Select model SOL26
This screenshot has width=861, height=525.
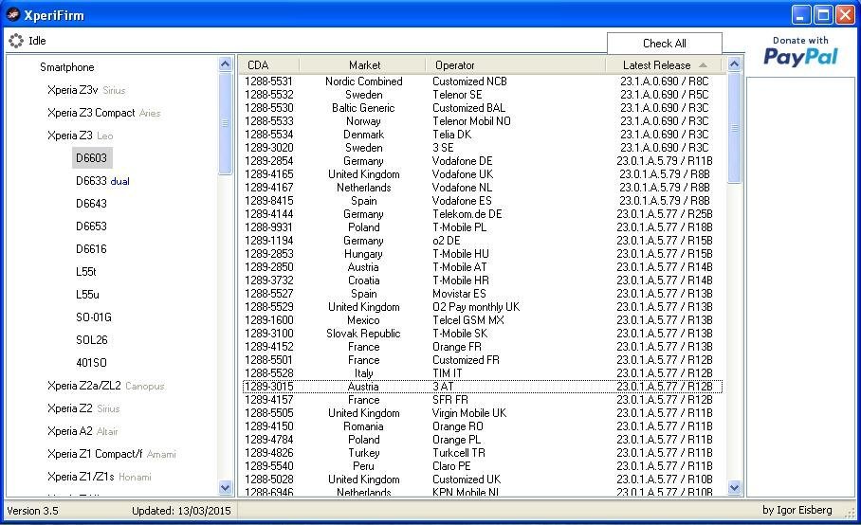(x=92, y=340)
